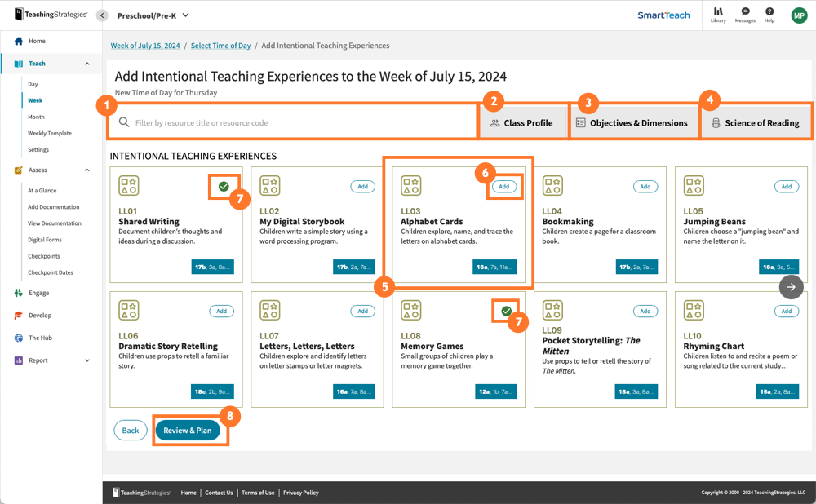This screenshot has height=504, width=816.
Task: Open Develop from the sidebar icon
Action: (x=20, y=315)
